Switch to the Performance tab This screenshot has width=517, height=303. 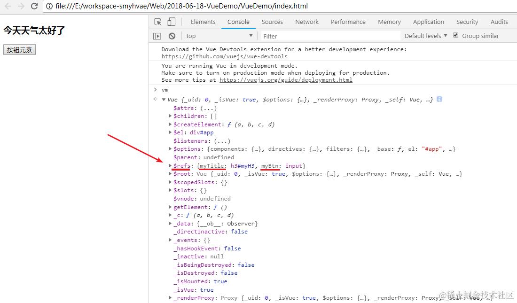click(348, 22)
